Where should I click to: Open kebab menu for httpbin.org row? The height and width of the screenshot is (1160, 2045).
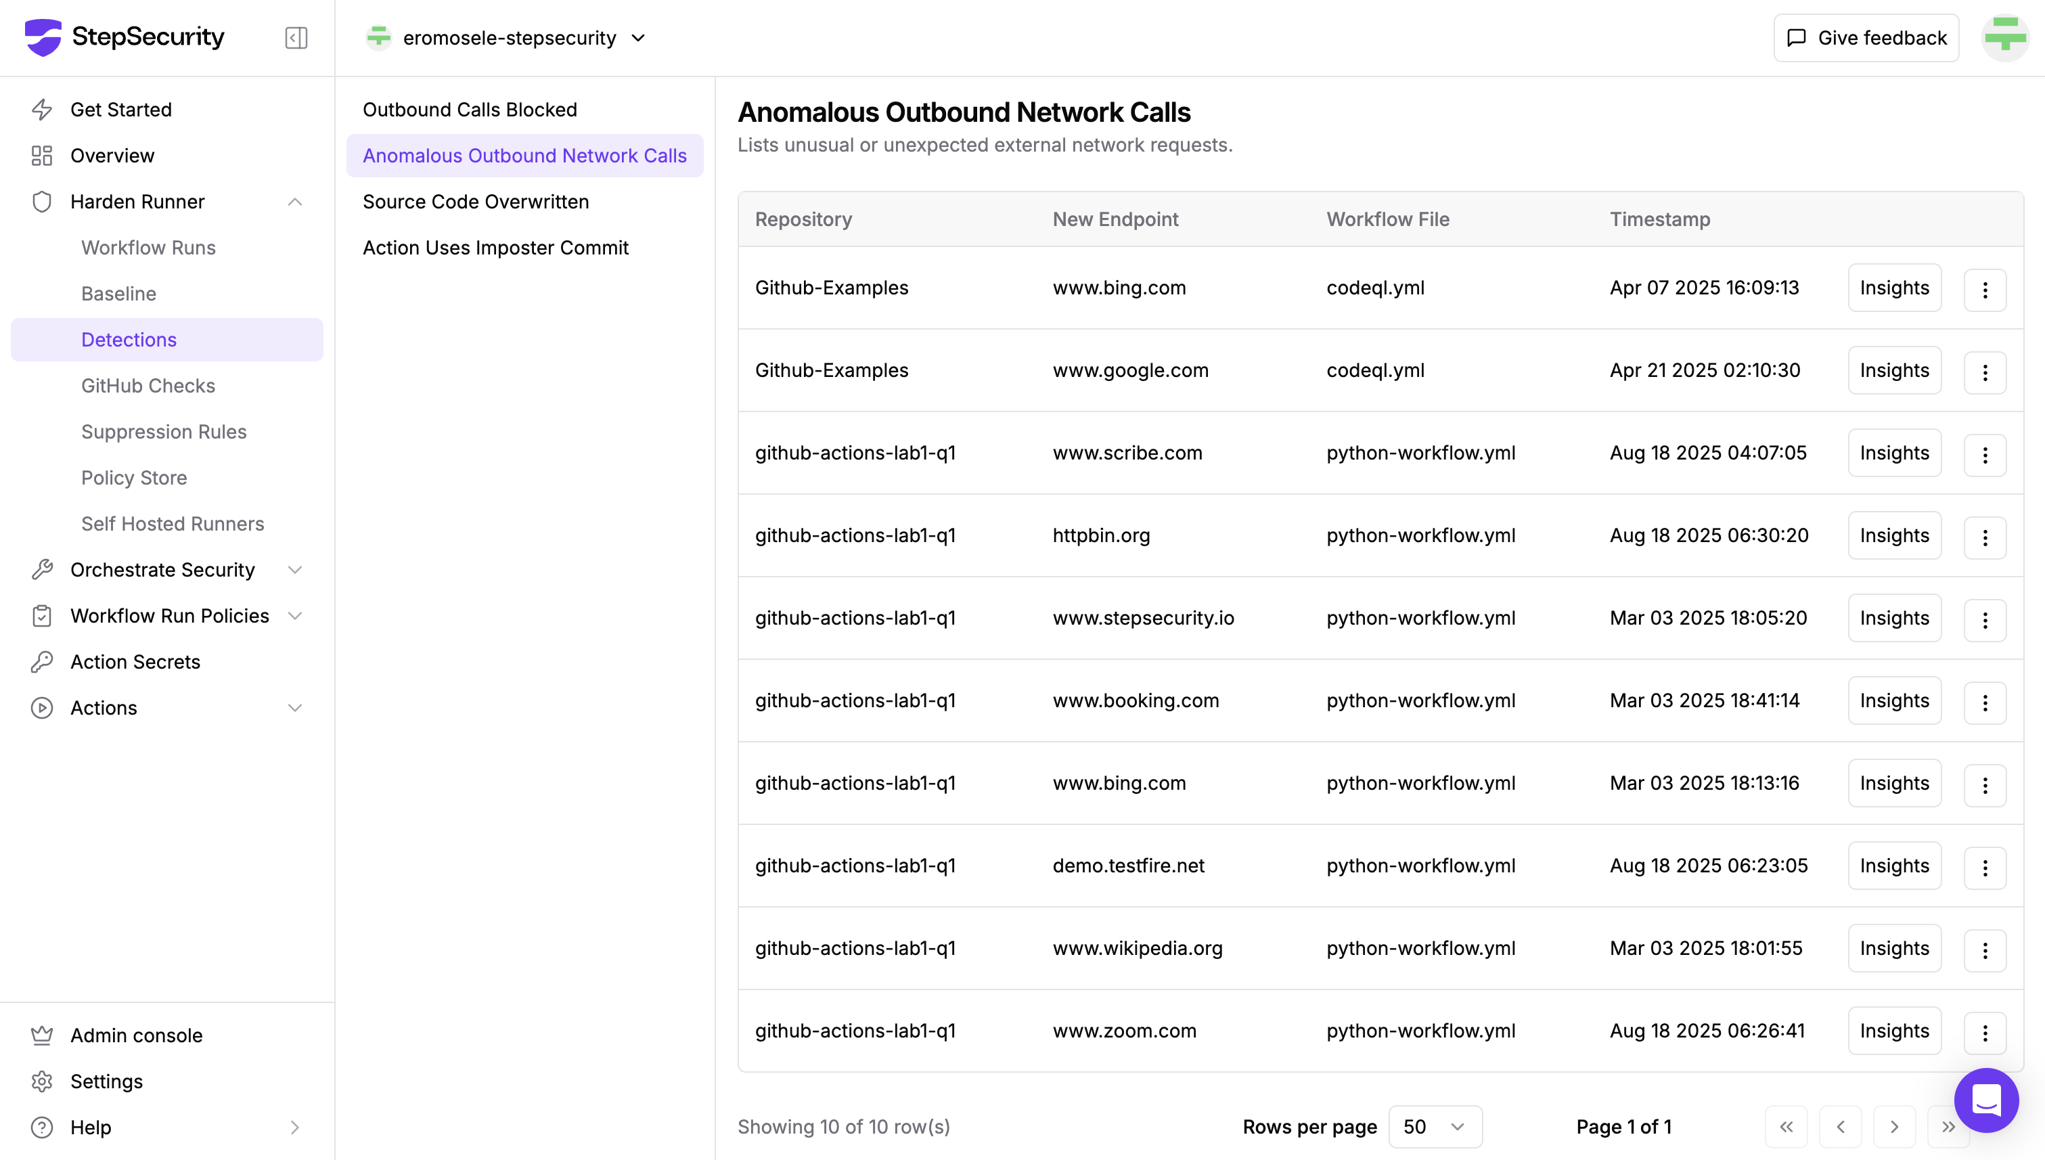1985,537
